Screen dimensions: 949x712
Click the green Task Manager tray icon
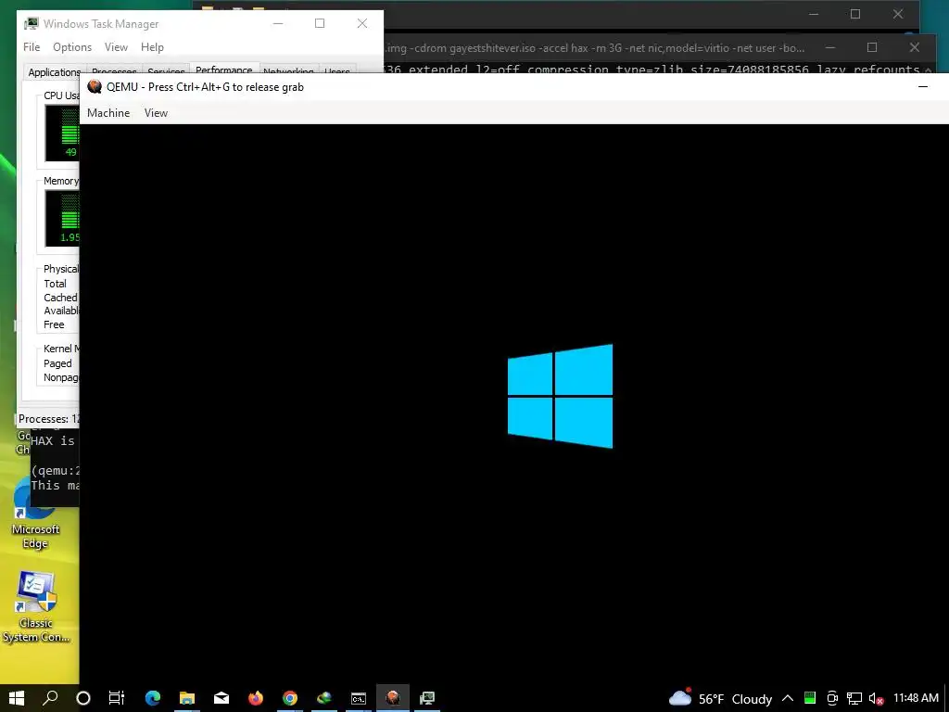(x=810, y=698)
